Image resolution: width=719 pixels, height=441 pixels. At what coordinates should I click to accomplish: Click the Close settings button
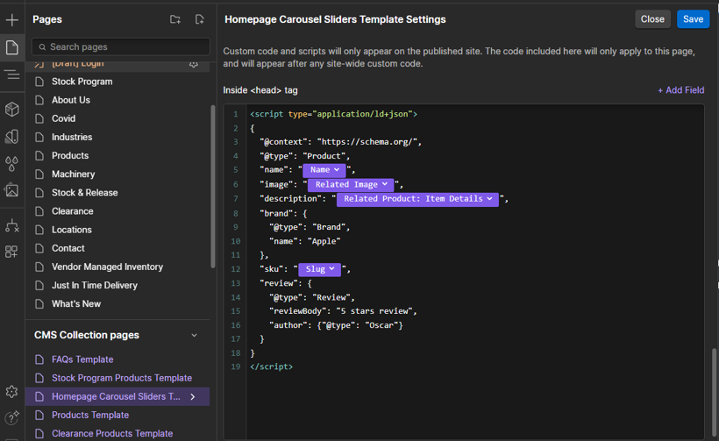click(652, 19)
